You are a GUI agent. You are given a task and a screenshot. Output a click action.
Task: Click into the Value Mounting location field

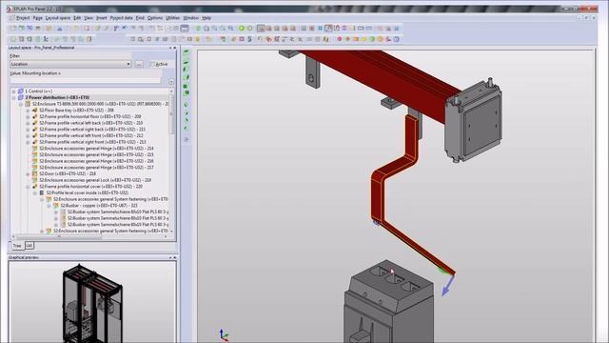(x=86, y=80)
